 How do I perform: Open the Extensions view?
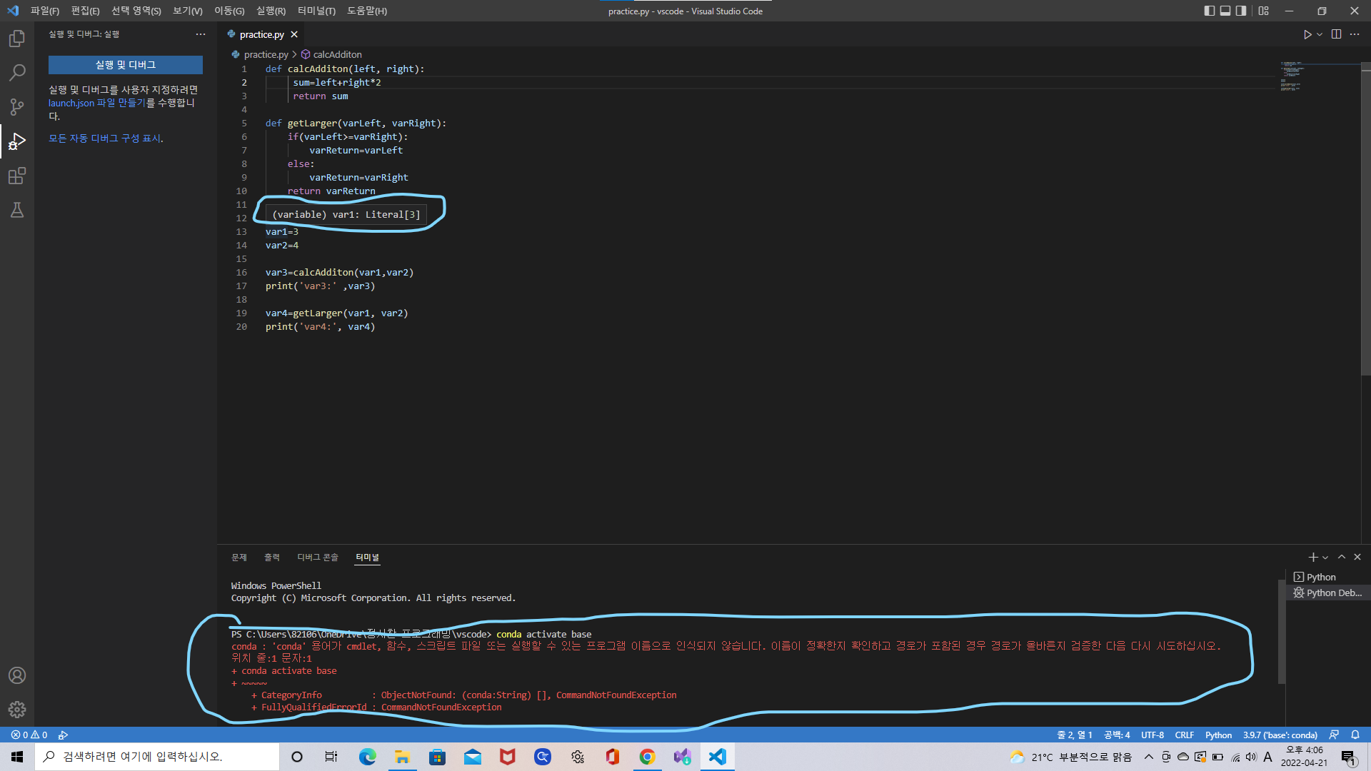tap(17, 176)
